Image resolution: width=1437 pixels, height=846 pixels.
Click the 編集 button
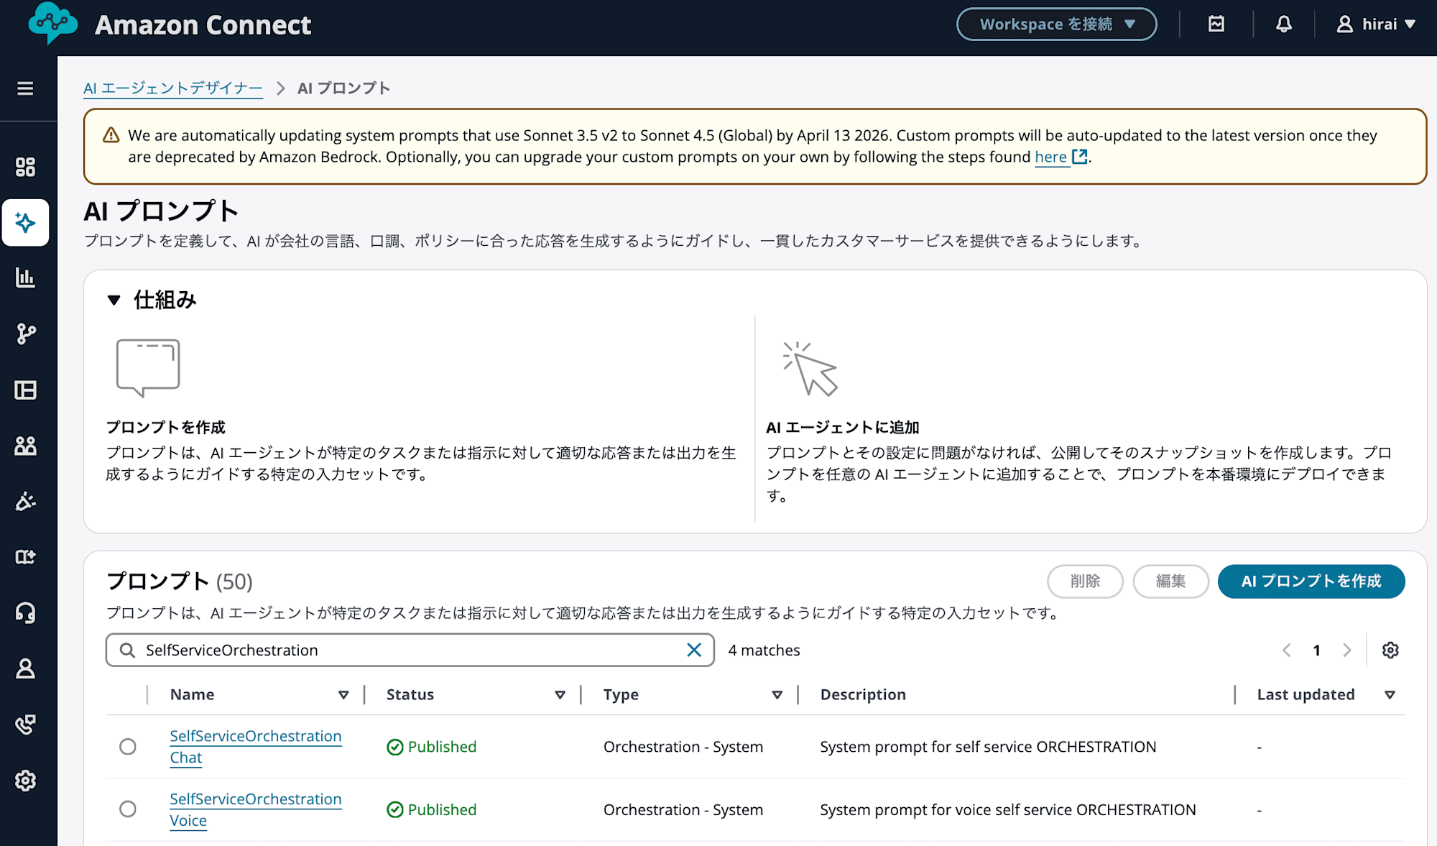[x=1170, y=581]
